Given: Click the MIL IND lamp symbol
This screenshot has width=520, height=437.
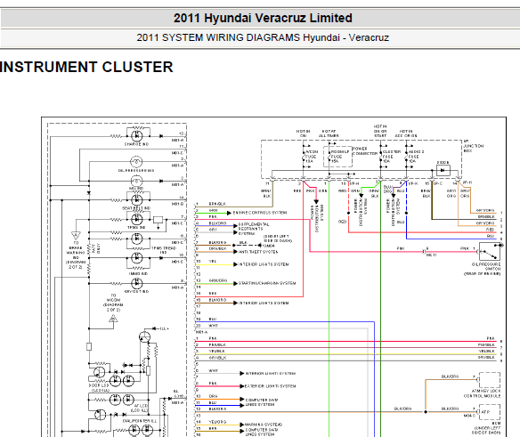Looking at the screenshot, I should click(136, 181).
